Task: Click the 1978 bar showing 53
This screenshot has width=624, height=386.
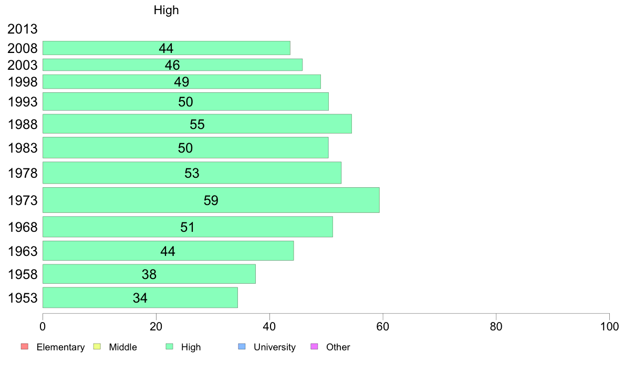Action: [192, 173]
